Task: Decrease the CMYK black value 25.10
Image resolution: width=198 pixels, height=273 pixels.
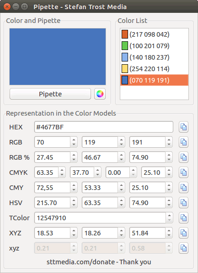Action: (x=169, y=175)
